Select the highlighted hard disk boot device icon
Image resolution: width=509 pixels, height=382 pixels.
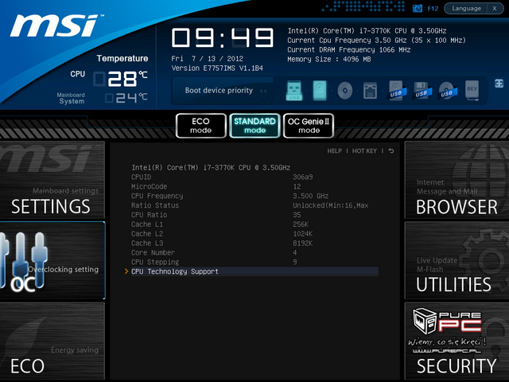(x=320, y=91)
